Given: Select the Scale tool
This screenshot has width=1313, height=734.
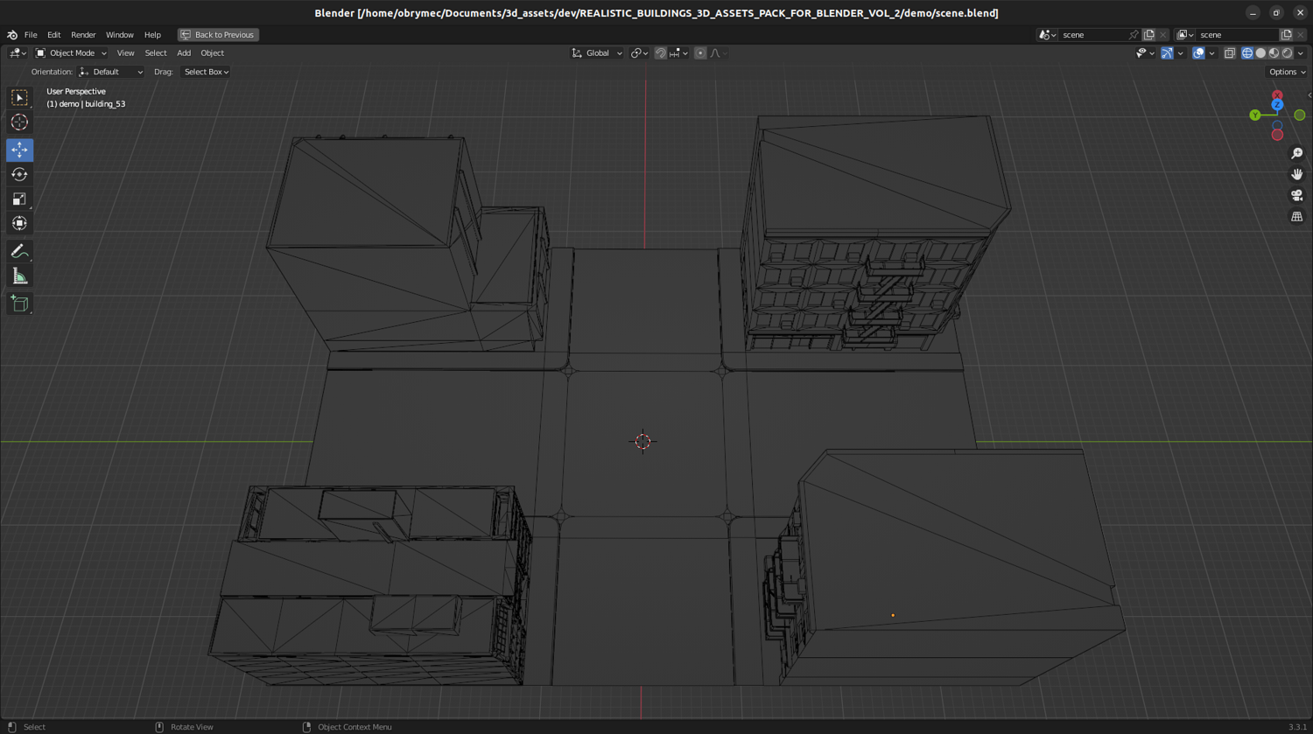Looking at the screenshot, I should tap(19, 199).
